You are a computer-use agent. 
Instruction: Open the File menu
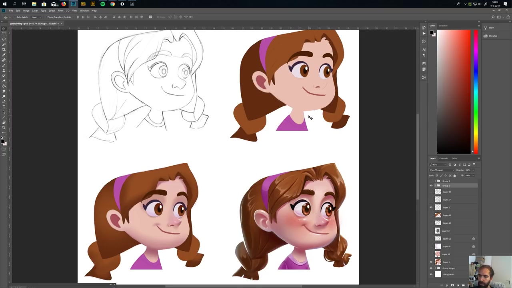click(x=11, y=11)
